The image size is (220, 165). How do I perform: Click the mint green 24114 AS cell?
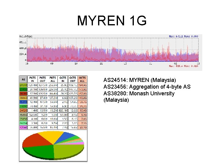23,123
